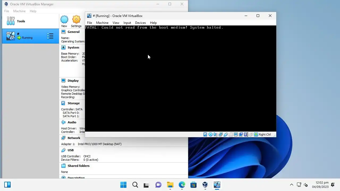Viewport: 340px width, 191px height.
Task: Click the network adapters icon in VM status bar
Action: click(220, 134)
